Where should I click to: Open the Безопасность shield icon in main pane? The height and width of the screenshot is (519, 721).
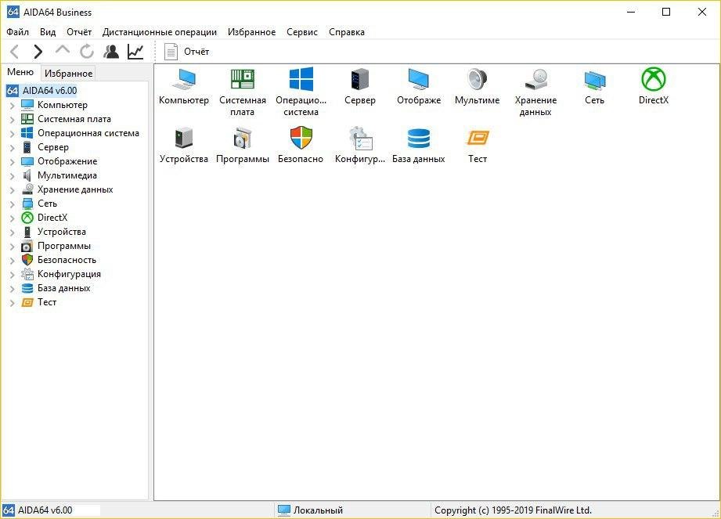point(301,138)
